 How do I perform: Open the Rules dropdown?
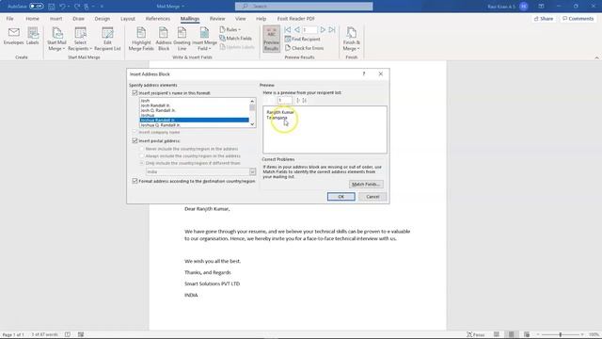230,29
